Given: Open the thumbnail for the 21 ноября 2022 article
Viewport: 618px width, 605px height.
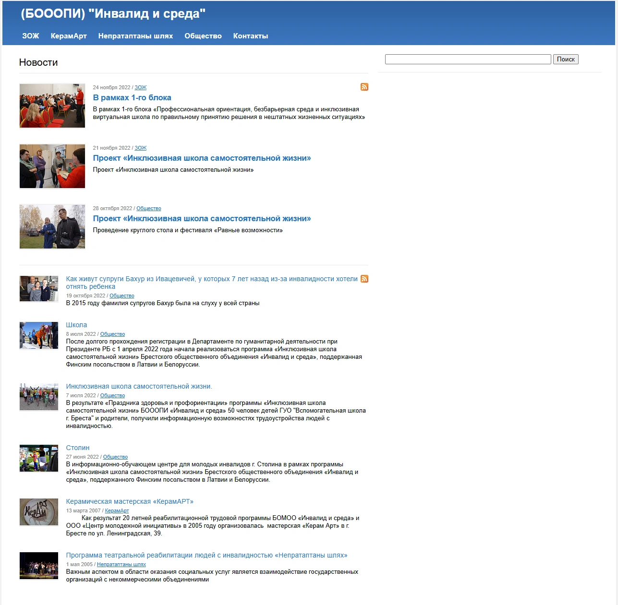Looking at the screenshot, I should coord(52,166).
